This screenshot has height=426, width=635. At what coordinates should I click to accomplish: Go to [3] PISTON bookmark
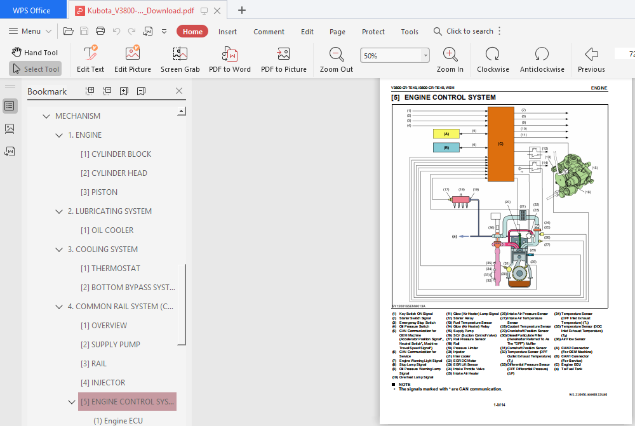click(x=99, y=192)
